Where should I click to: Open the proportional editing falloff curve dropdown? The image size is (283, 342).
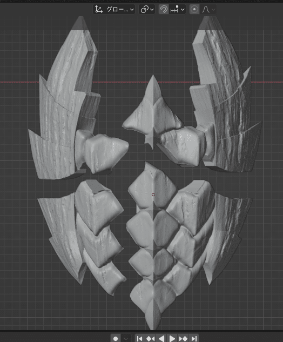coord(208,9)
